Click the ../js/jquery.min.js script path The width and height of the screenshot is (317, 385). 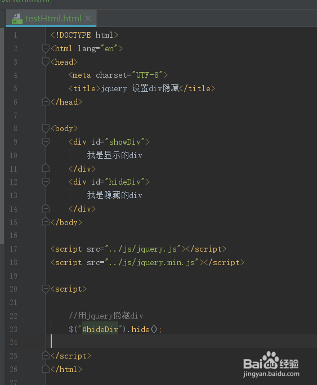152,262
